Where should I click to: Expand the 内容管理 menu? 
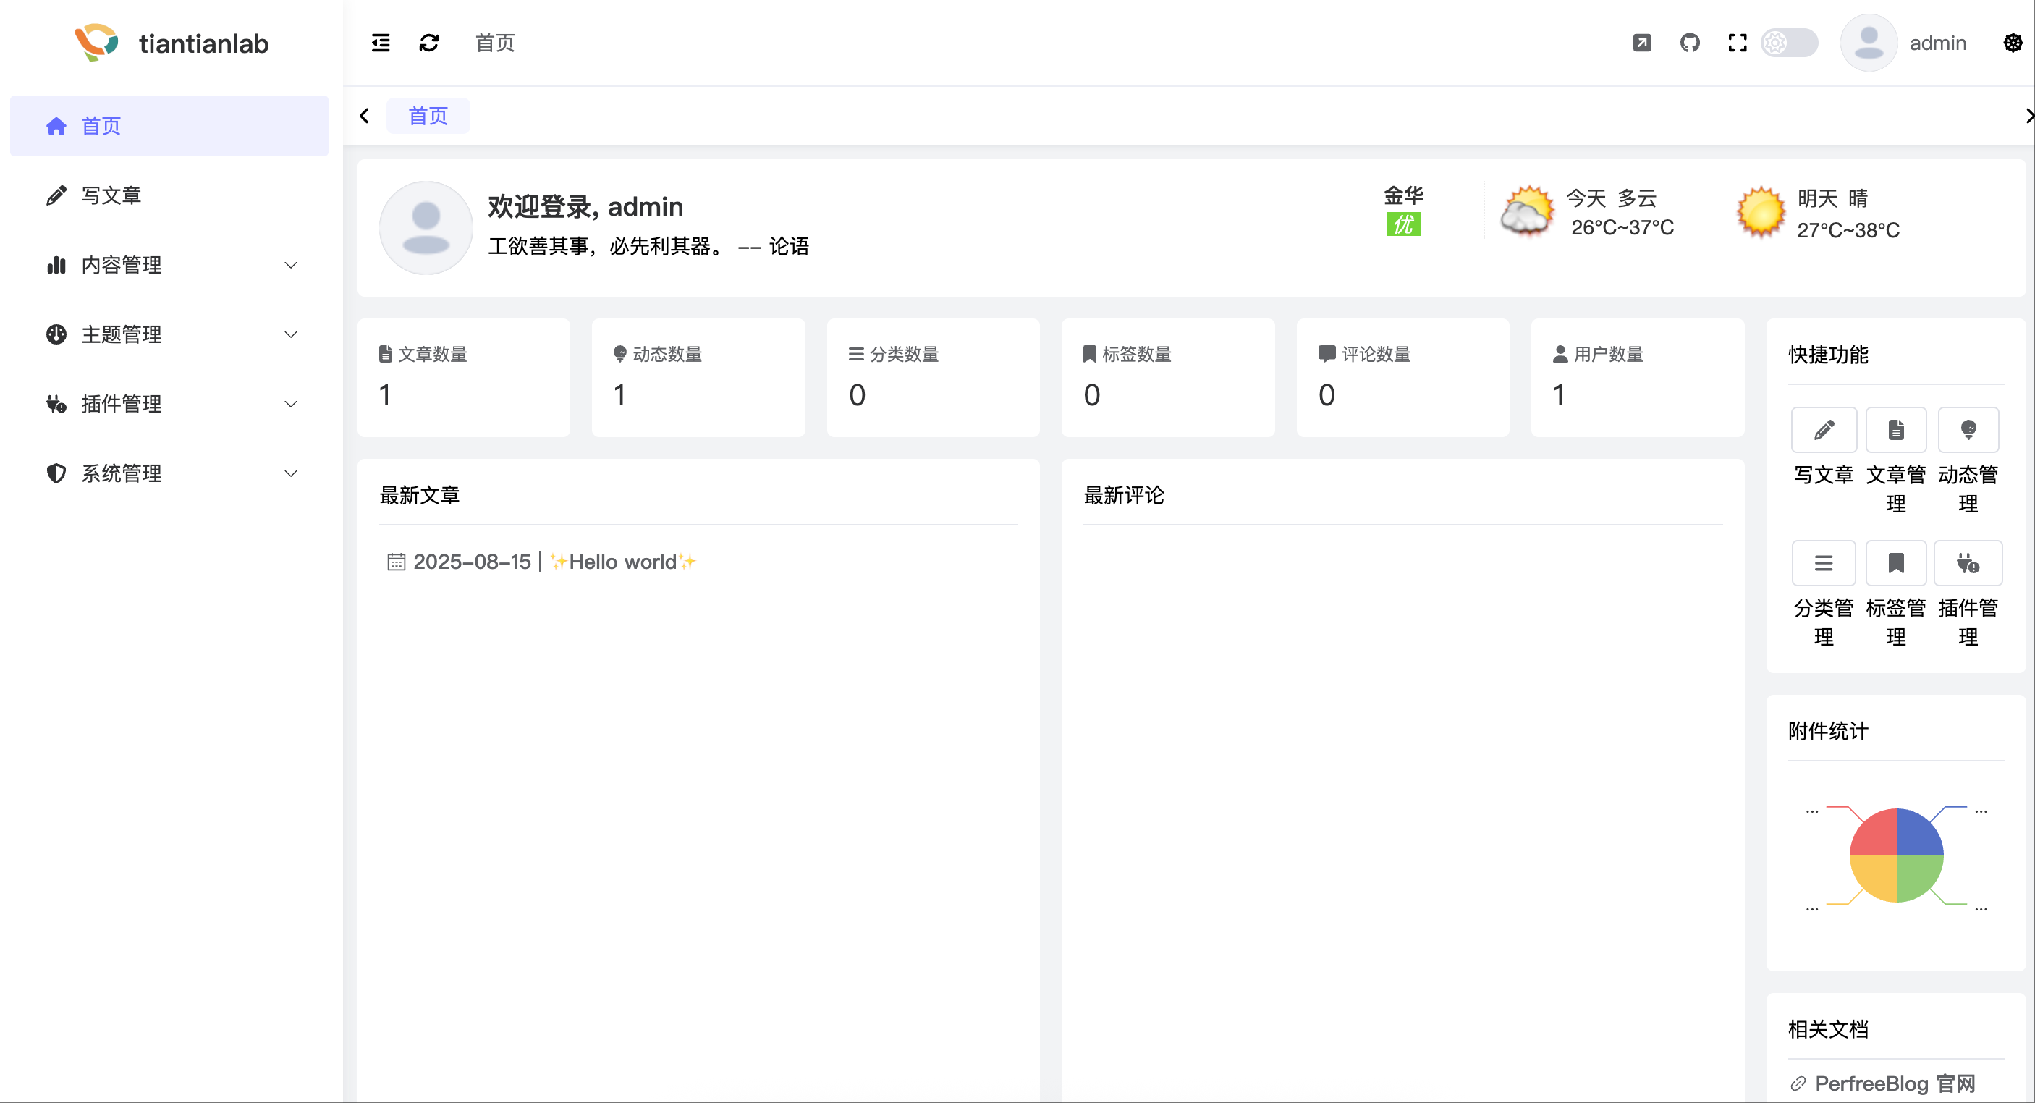pos(170,265)
